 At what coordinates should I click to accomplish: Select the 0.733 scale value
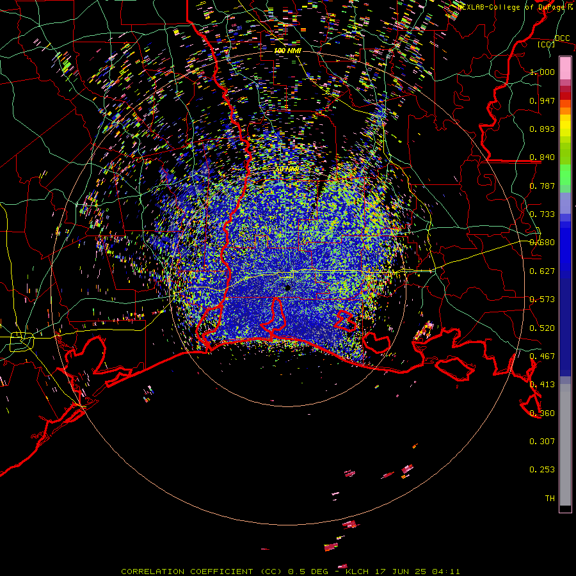tap(542, 214)
